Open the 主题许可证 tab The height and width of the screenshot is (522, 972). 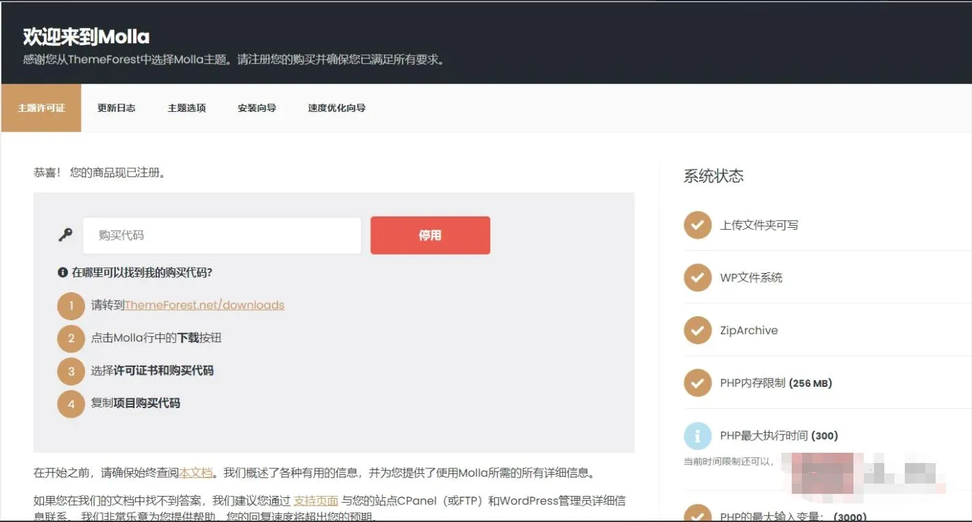tap(41, 108)
